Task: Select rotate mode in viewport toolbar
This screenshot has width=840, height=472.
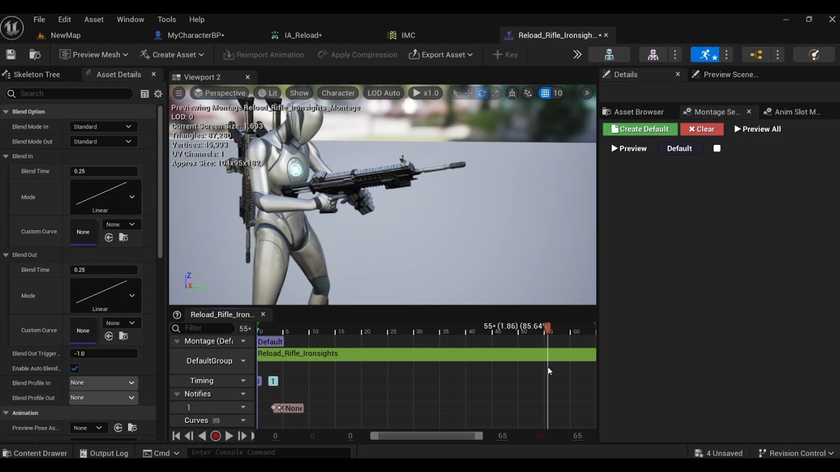Action: 482,93
